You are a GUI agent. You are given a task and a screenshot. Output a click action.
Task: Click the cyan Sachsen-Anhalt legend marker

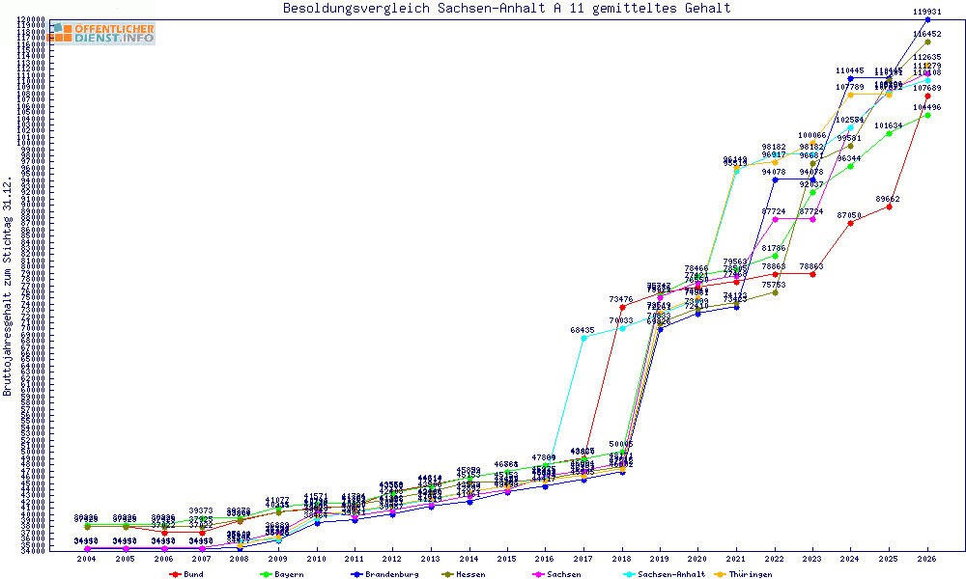pos(629,574)
